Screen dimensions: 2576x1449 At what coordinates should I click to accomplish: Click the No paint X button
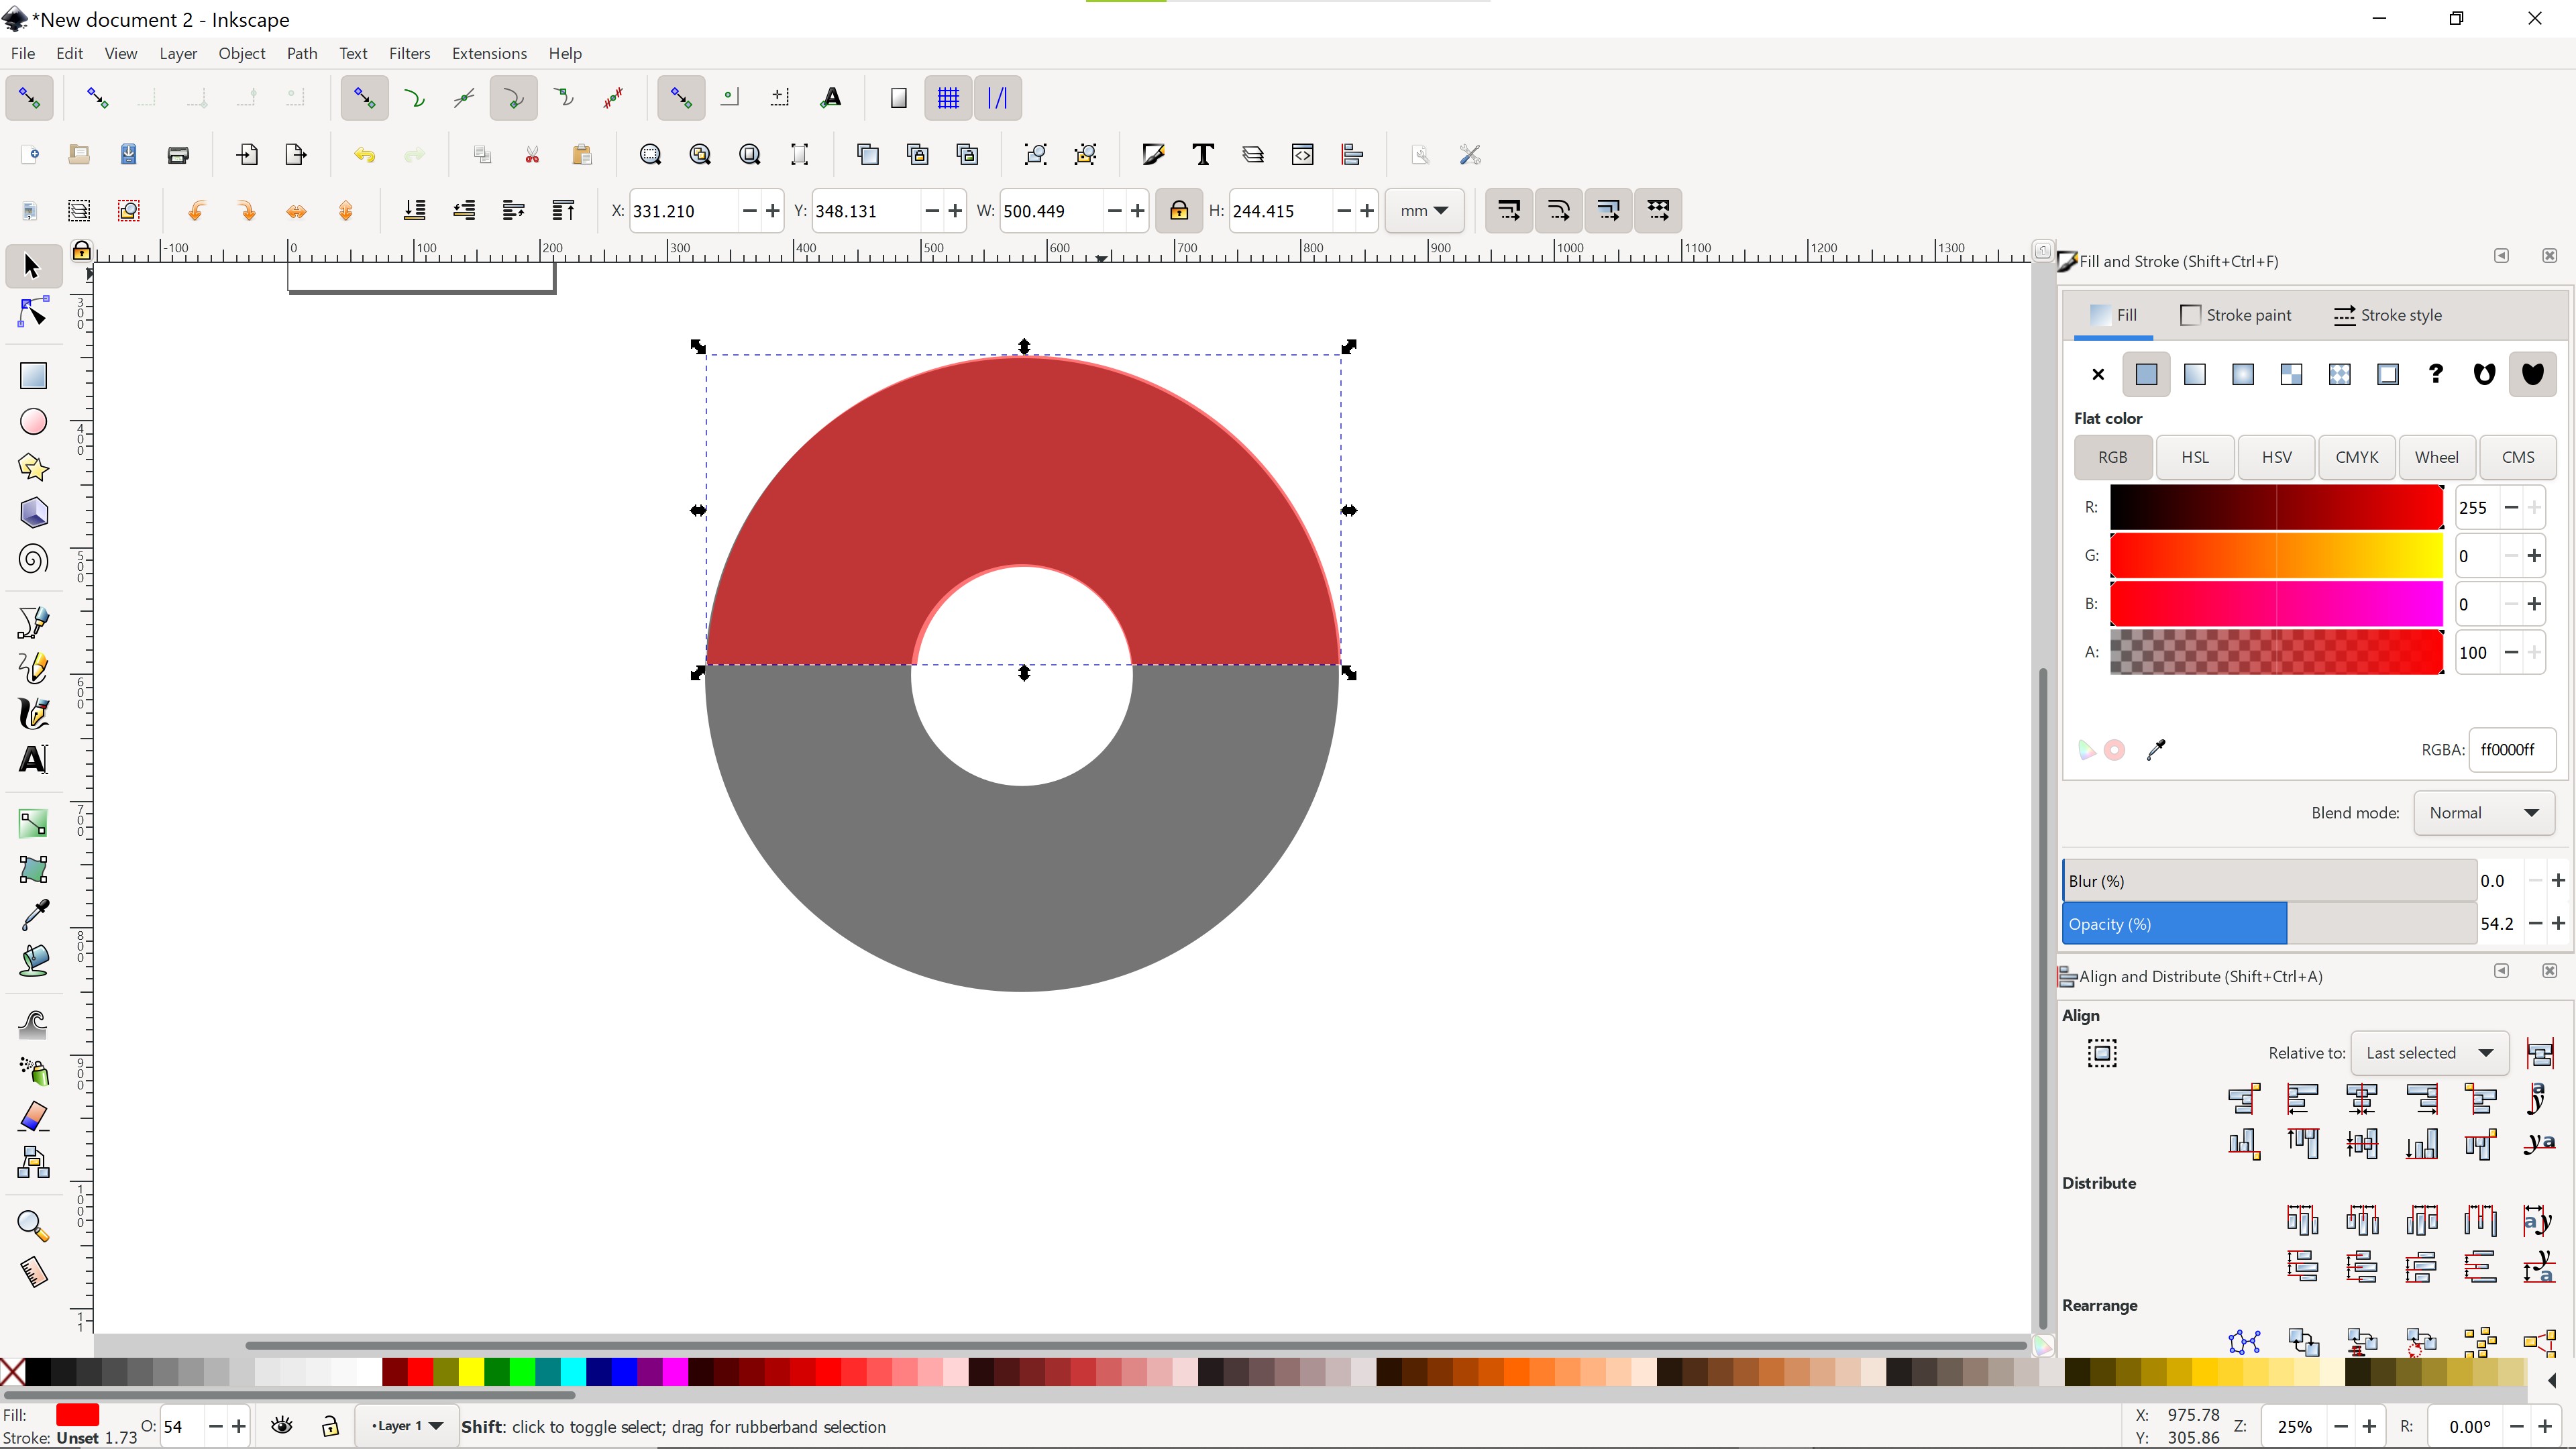click(2098, 374)
